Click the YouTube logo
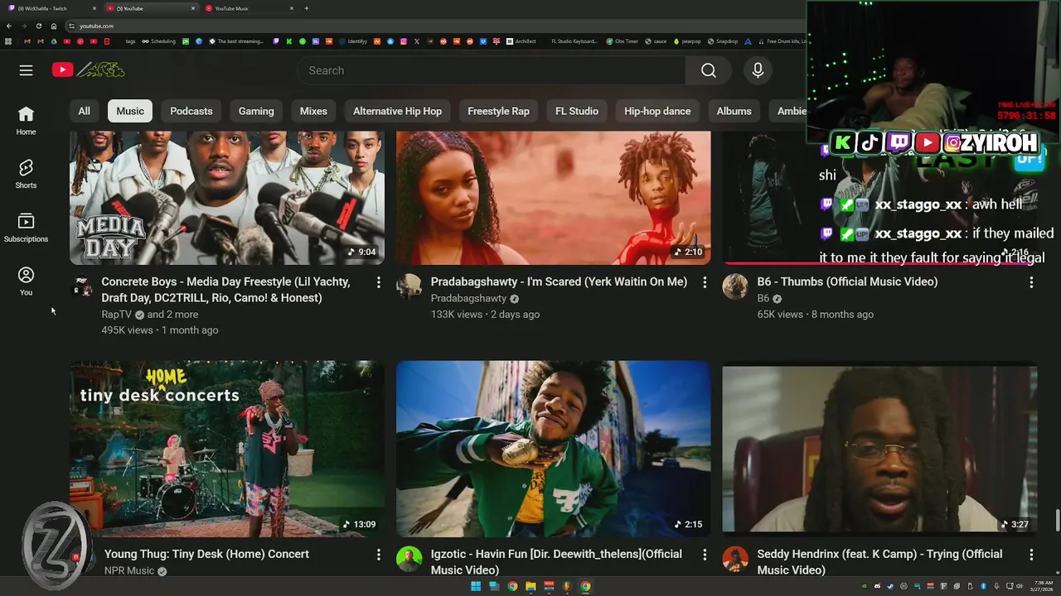This screenshot has height=596, width=1061. pos(88,70)
